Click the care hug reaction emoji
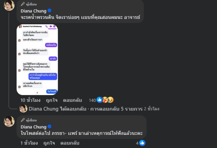Screen dimensions: 217x148 pos(105,100)
